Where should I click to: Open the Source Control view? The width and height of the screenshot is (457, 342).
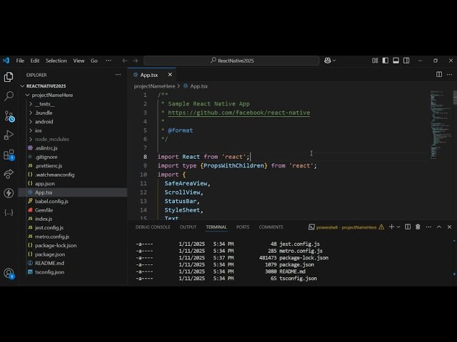pyautogui.click(x=9, y=116)
